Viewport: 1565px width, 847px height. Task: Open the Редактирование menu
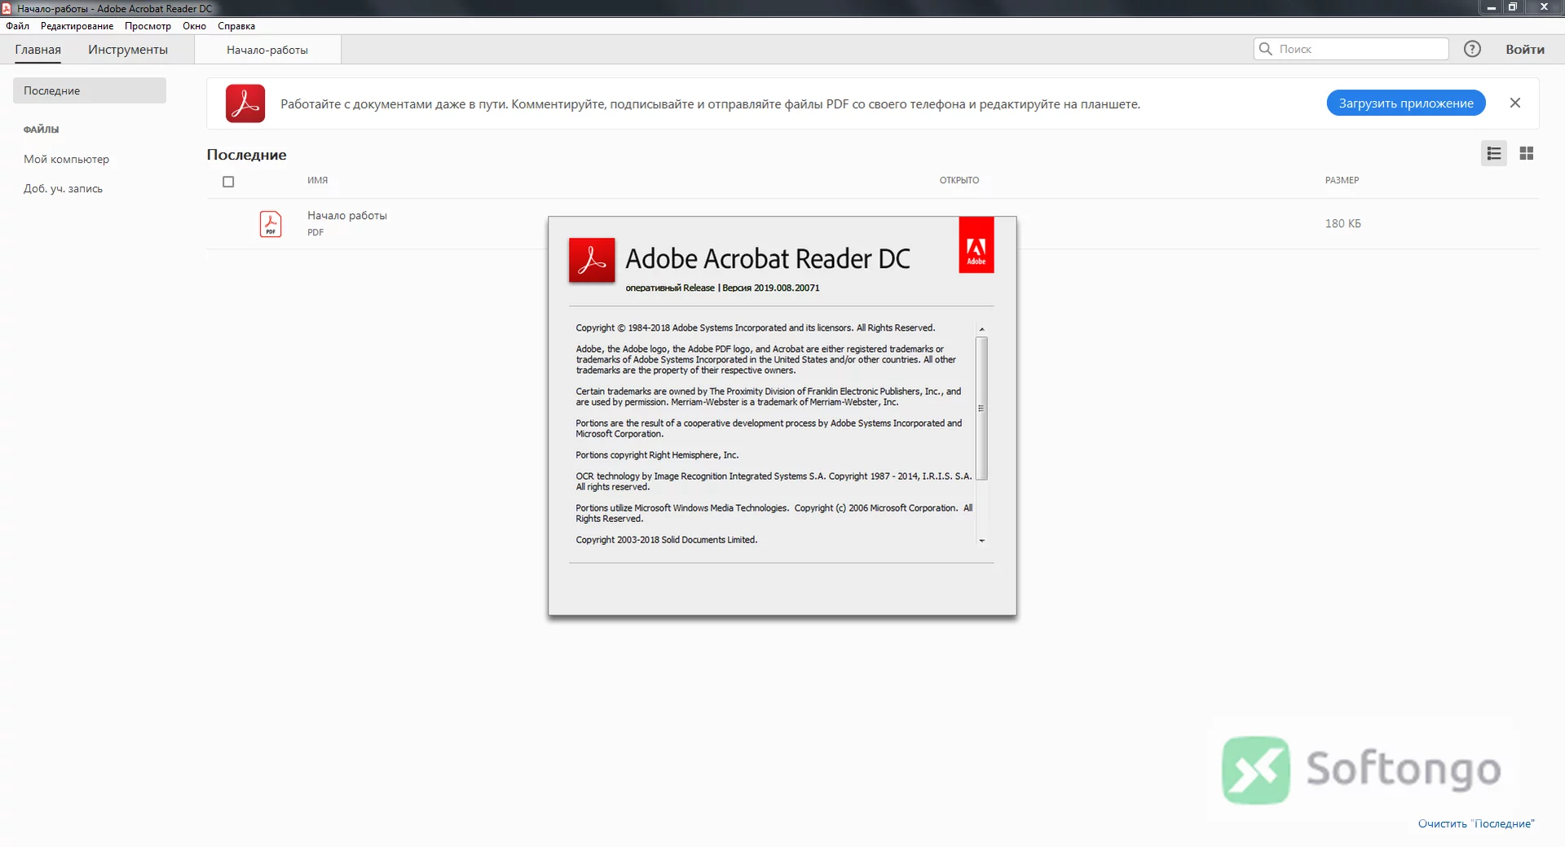[77, 26]
